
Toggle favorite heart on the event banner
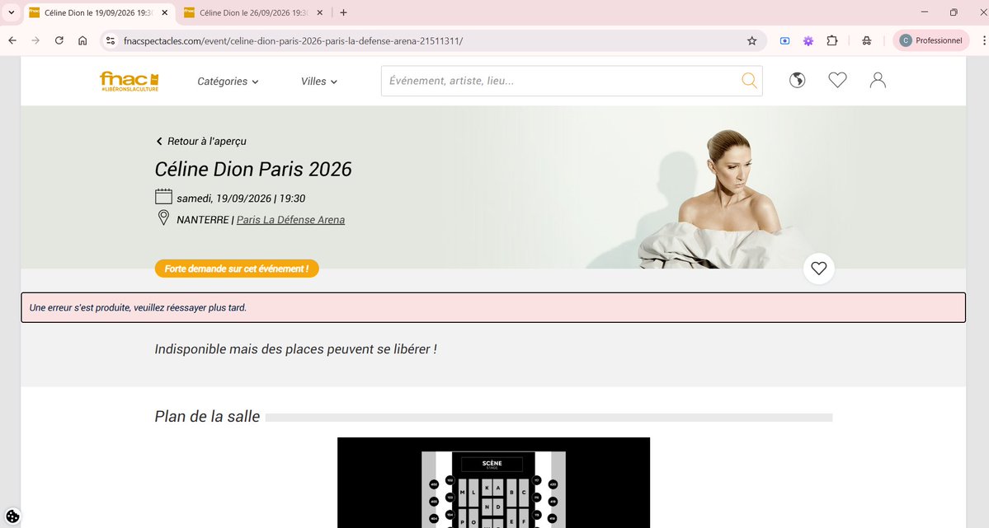coord(818,268)
